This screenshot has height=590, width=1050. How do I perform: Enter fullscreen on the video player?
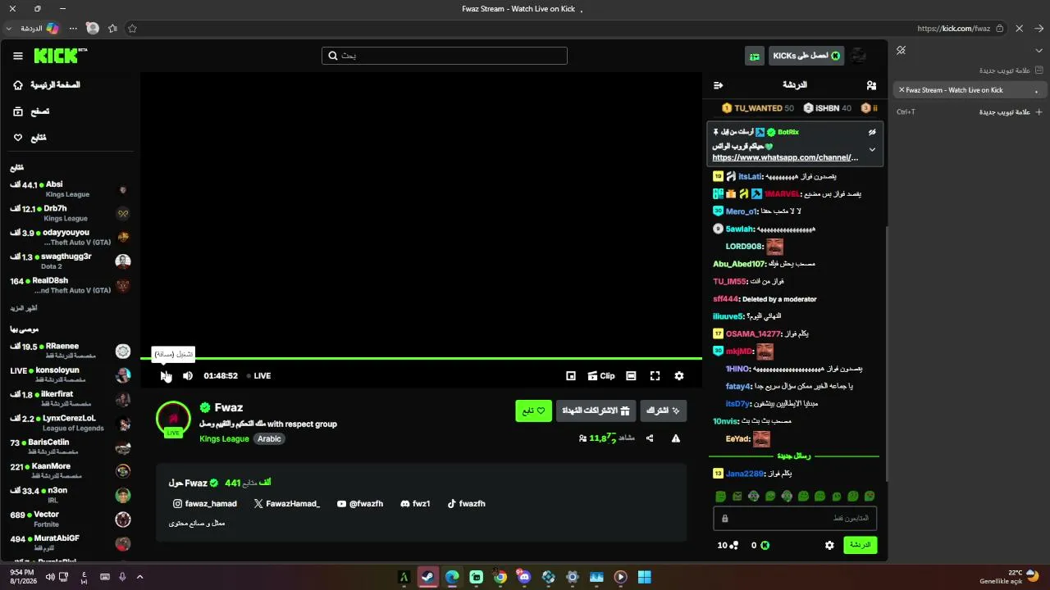click(655, 376)
